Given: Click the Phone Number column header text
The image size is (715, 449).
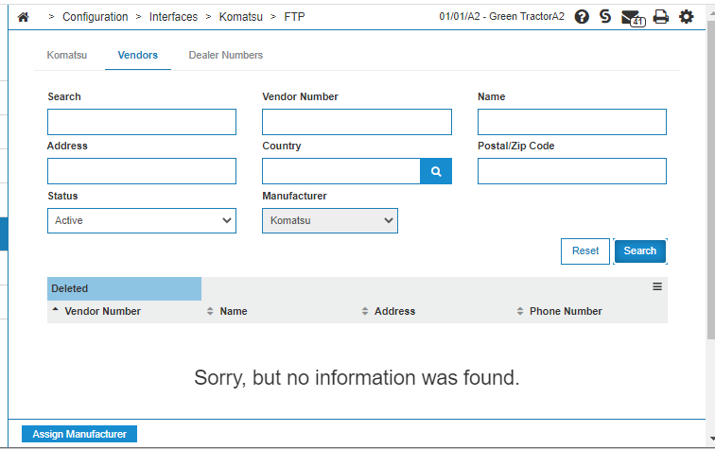Looking at the screenshot, I should tap(566, 311).
